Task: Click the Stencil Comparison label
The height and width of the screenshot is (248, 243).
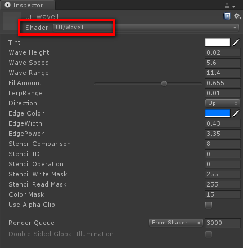Action: point(40,144)
